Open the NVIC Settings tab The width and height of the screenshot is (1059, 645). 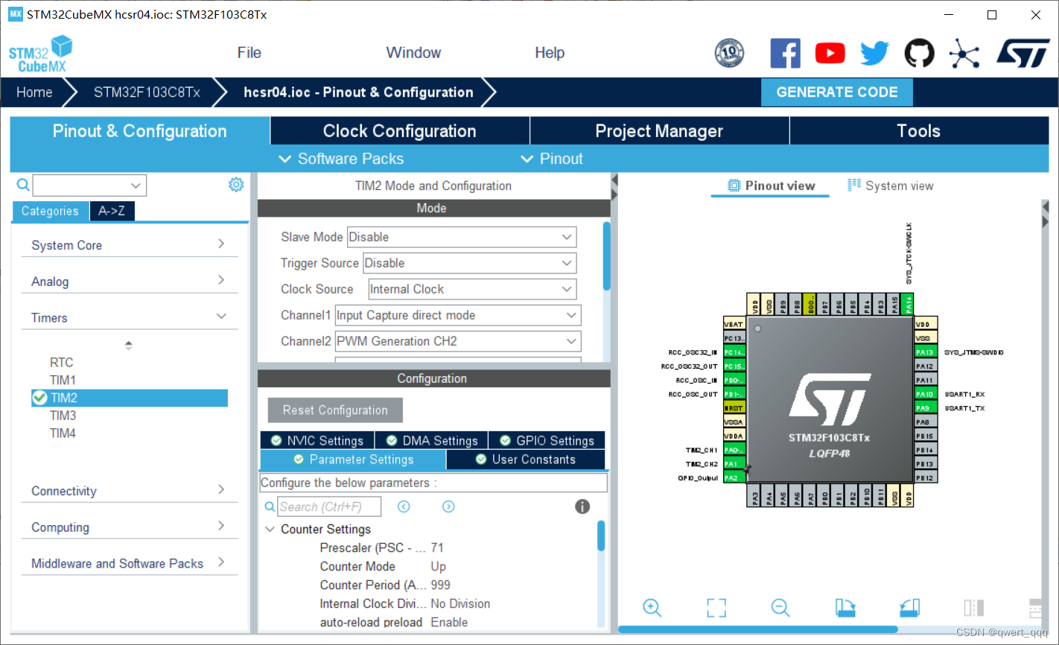point(317,441)
